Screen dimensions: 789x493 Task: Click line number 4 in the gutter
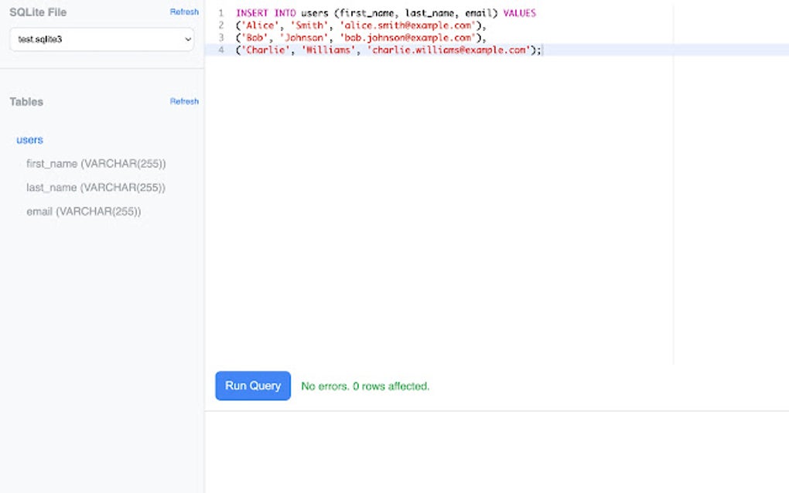coord(221,49)
